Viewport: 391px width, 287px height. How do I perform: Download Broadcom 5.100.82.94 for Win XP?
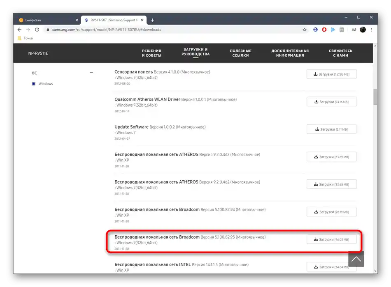[x=331, y=212]
